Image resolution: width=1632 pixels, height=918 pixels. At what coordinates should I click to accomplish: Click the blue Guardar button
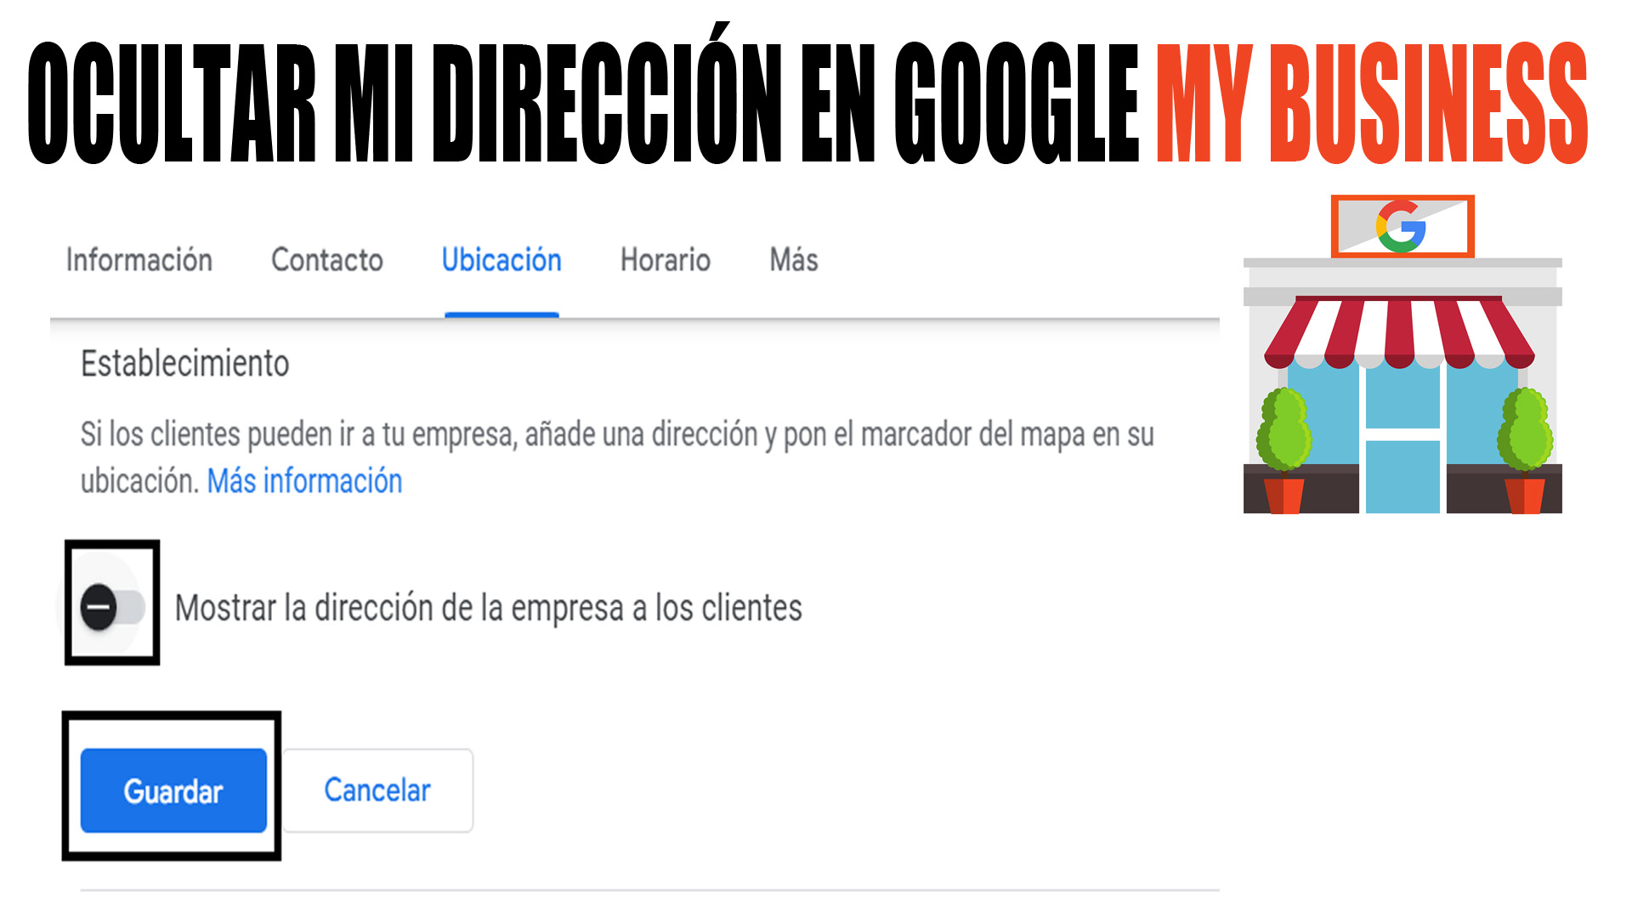pyautogui.click(x=173, y=790)
